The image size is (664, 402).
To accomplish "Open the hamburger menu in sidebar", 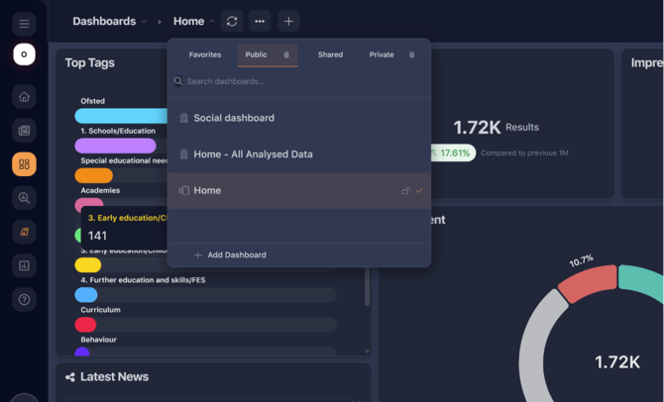I will click(x=24, y=24).
